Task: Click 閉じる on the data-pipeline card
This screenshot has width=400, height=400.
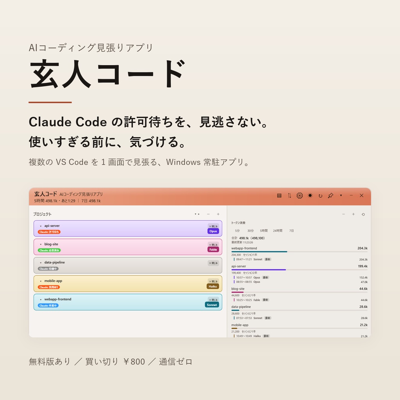Action: 213,263
